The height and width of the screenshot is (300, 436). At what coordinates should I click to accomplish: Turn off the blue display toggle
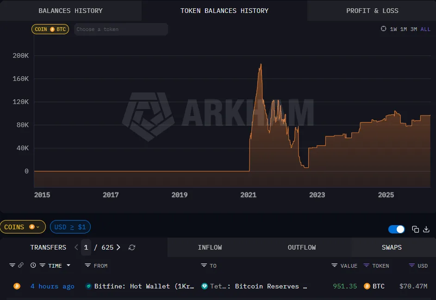pos(396,229)
